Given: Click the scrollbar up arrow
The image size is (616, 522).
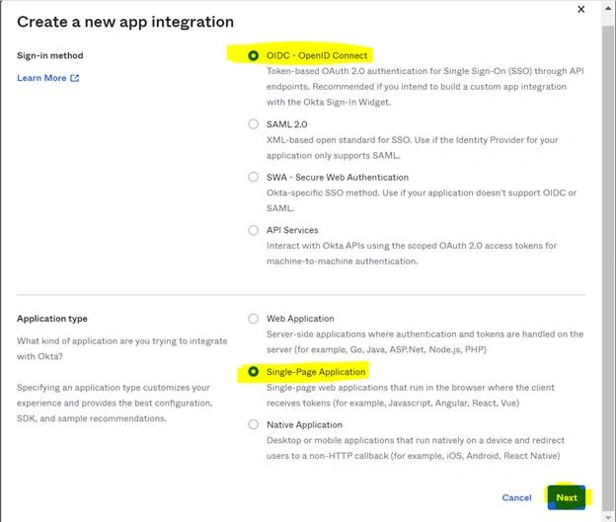Looking at the screenshot, I should pyautogui.click(x=608, y=7).
